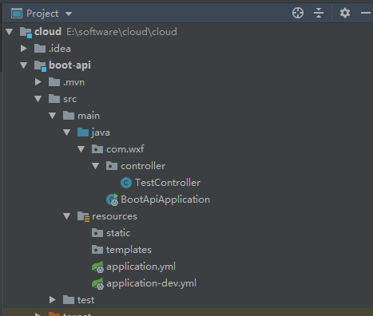The image size is (373, 316).
Task: Open the Project panel settings gear
Action: point(345,13)
